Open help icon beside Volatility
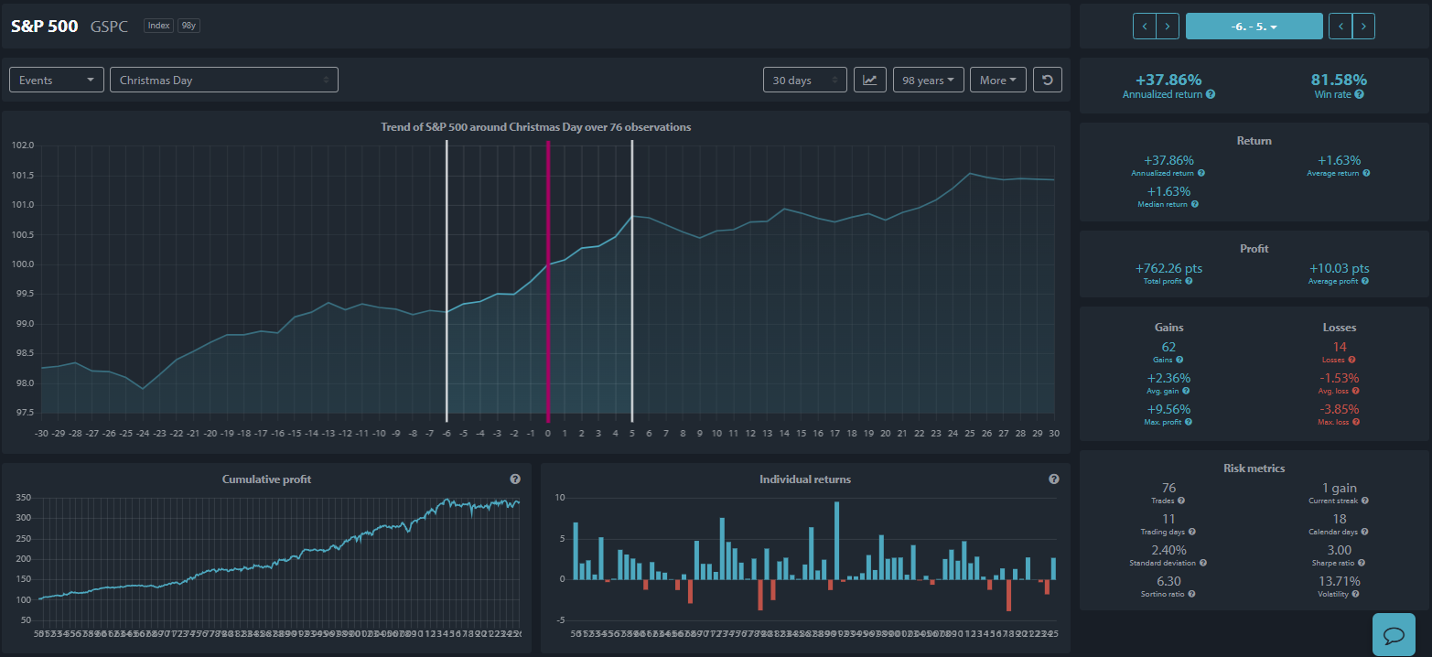This screenshot has height=657, width=1432. tap(1357, 594)
